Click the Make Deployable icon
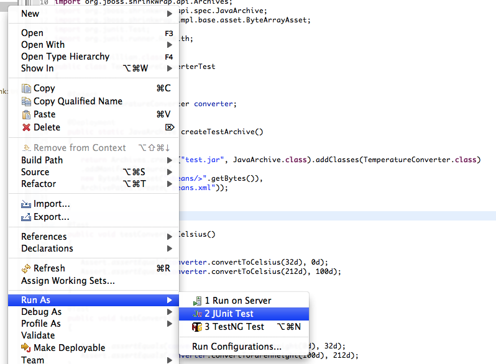 (x=26, y=348)
